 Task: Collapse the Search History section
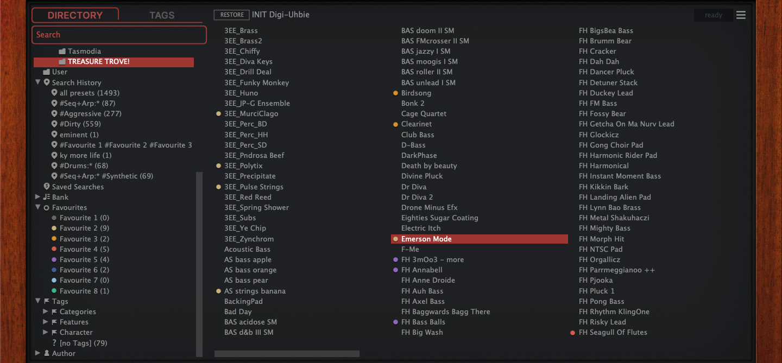[x=38, y=82]
